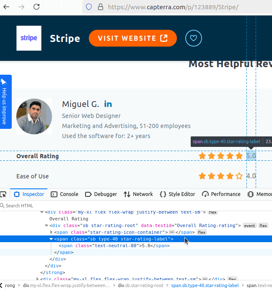This screenshot has width=272, height=290.
Task: Click the padlock site security icon
Action: [101, 7]
